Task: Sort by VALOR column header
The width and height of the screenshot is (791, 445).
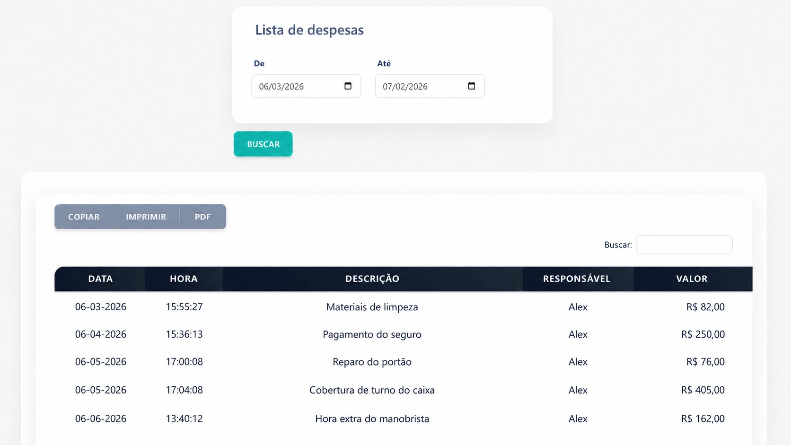Action: [x=692, y=279]
